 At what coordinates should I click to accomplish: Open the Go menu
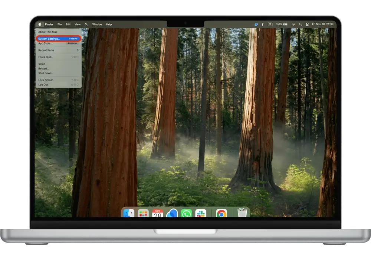(x=86, y=24)
